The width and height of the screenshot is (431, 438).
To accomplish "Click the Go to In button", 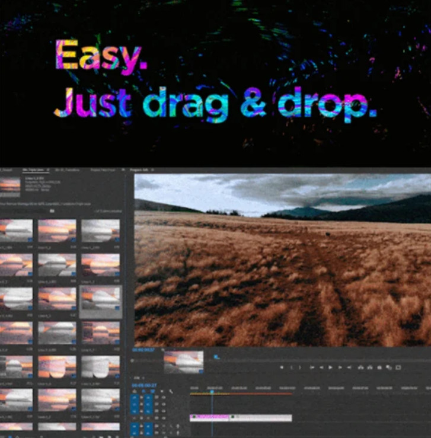I will click(x=312, y=367).
